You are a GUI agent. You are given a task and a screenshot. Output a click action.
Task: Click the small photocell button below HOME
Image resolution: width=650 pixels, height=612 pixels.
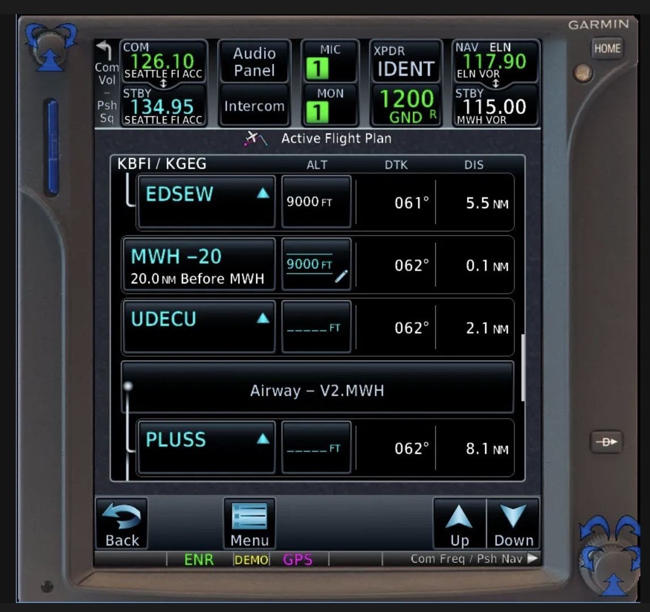(583, 73)
